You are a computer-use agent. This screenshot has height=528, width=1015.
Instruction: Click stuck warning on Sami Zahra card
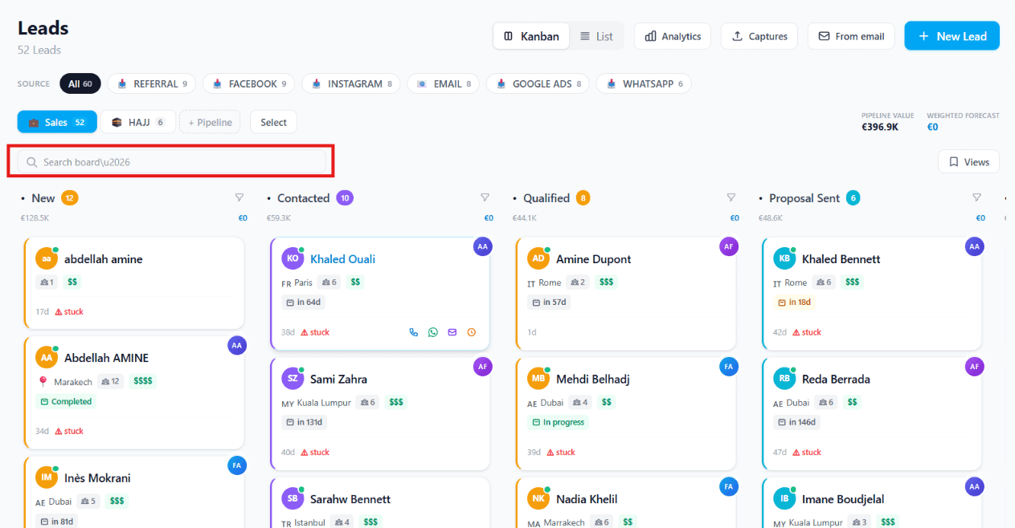click(315, 453)
